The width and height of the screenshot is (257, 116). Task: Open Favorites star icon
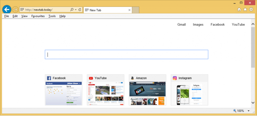point(245,10)
